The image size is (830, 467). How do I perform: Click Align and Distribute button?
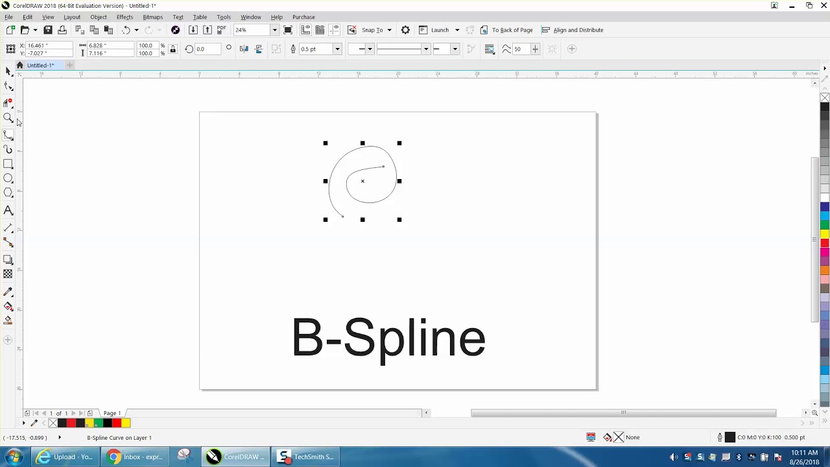click(573, 30)
